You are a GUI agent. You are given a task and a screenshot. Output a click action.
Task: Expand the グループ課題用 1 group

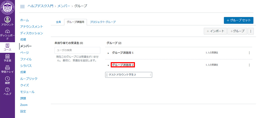(108, 53)
